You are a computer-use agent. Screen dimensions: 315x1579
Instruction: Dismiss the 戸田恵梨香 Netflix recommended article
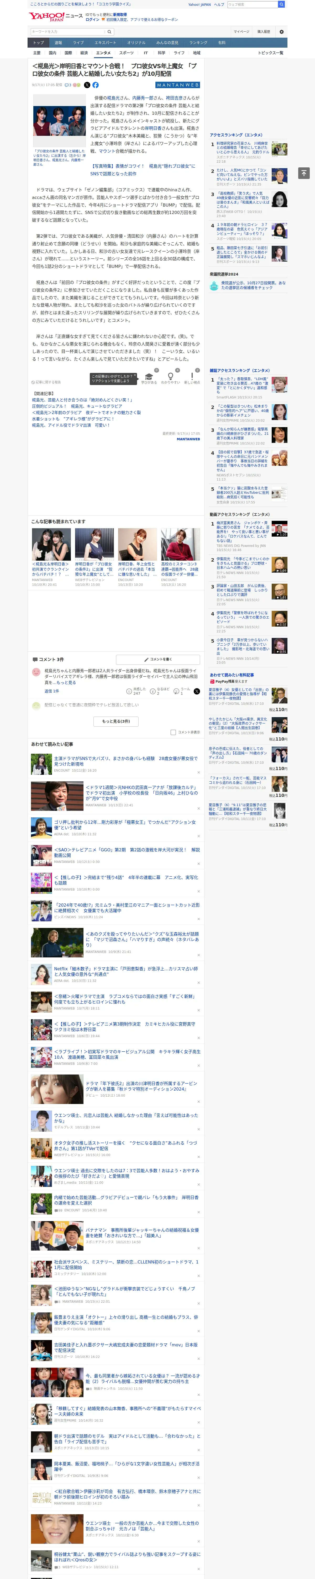[x=198, y=983]
